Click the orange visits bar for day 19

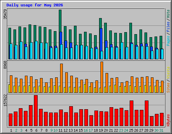pos(102,77)
